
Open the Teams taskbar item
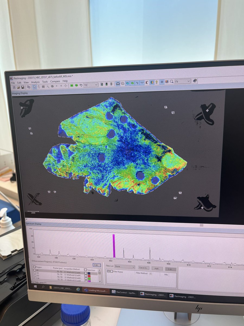click(x=96, y=290)
